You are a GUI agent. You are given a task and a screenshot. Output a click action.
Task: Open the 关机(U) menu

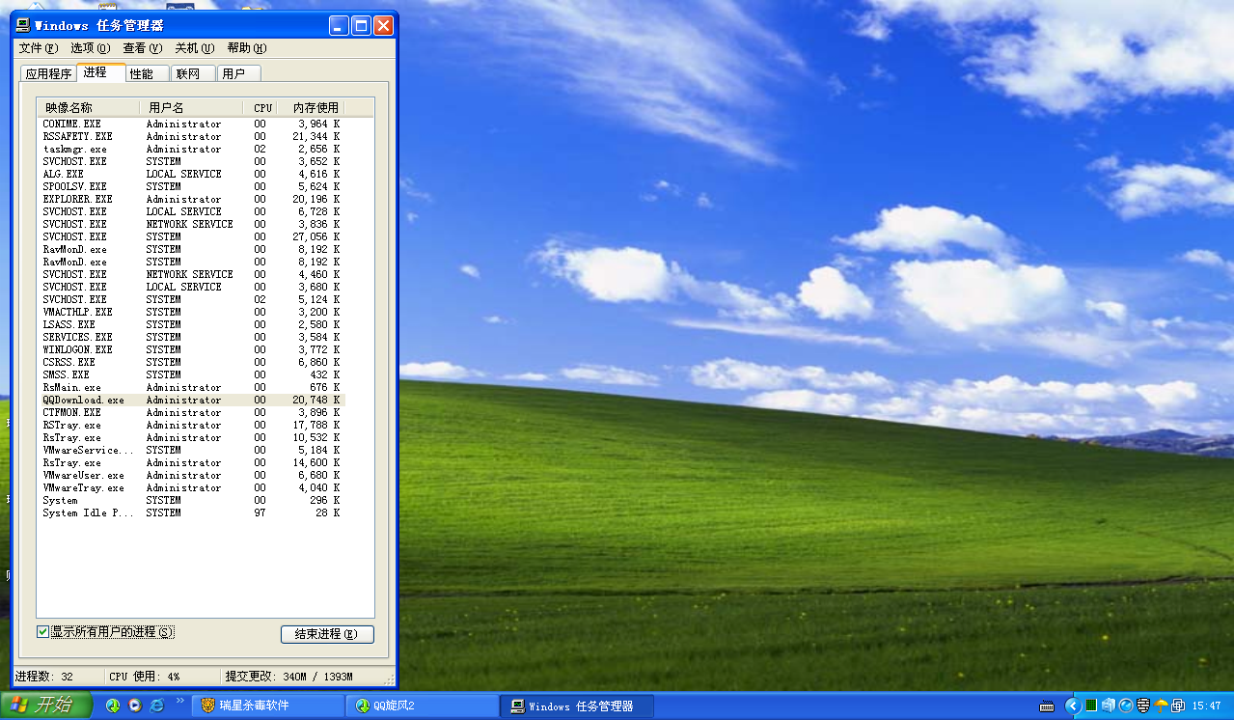pyautogui.click(x=194, y=48)
